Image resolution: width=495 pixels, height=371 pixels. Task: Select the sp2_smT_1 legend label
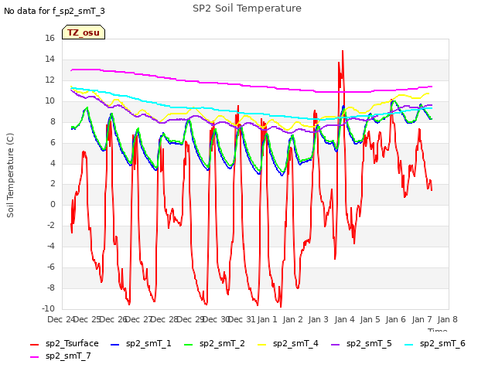point(148,343)
